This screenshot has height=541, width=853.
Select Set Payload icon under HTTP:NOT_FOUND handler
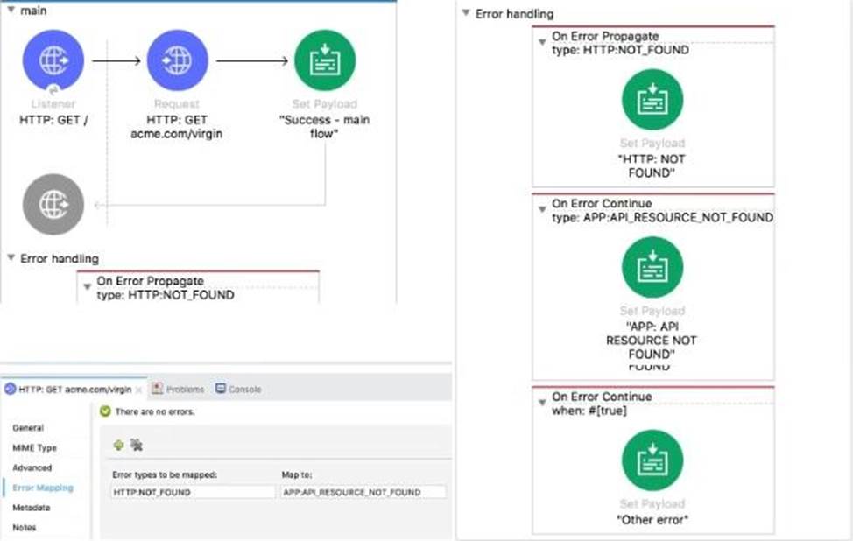tap(652, 100)
